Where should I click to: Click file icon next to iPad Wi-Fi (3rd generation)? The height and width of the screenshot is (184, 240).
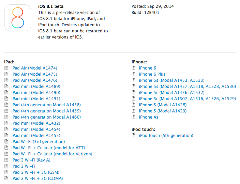coord(6,142)
